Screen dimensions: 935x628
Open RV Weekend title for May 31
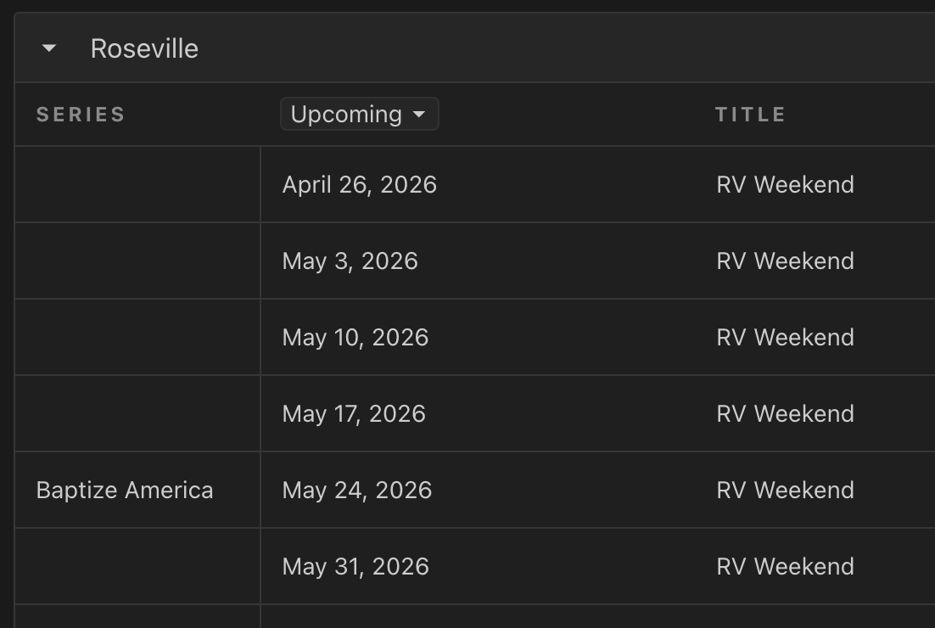tap(786, 566)
